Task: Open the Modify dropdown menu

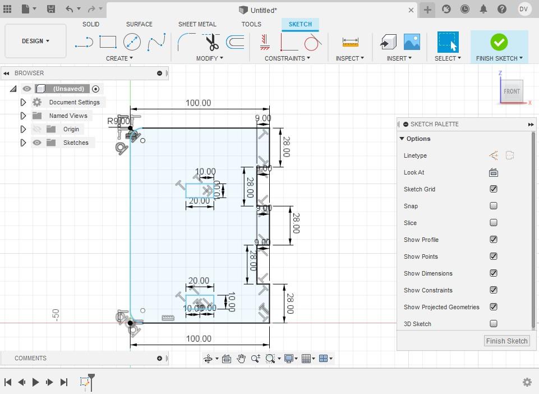Action: pos(210,58)
